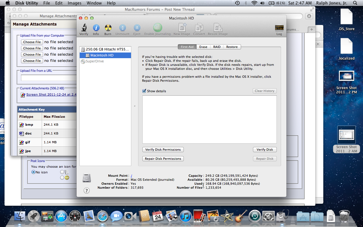The width and height of the screenshot is (363, 227).
Task: Launch GarageBand guitar icon in the dock
Action: click(x=241, y=216)
